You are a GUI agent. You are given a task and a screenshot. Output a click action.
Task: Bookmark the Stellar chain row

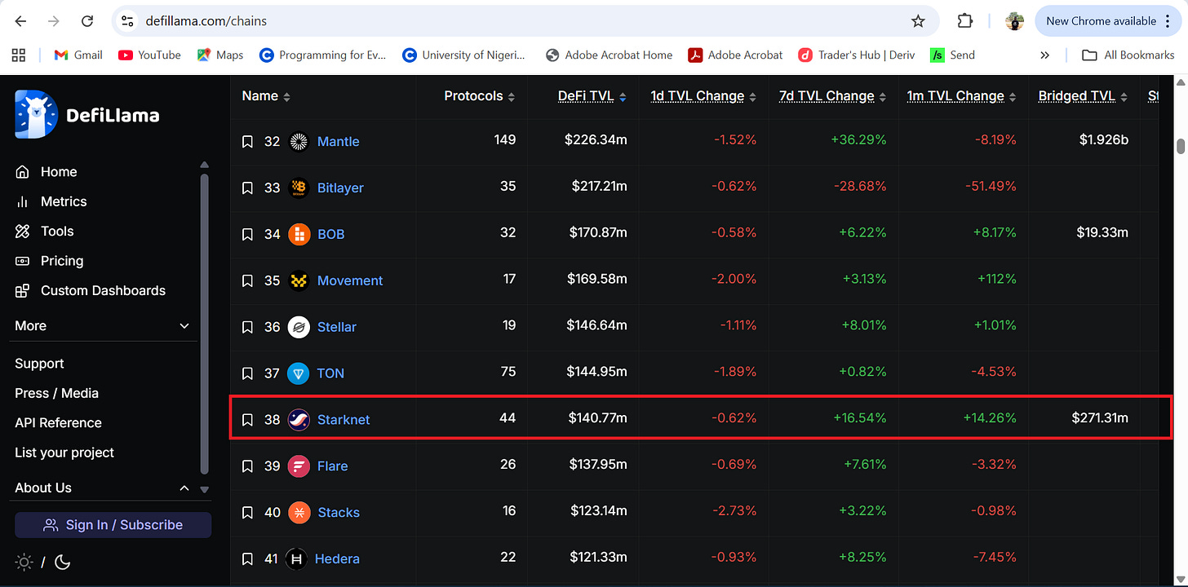point(248,328)
